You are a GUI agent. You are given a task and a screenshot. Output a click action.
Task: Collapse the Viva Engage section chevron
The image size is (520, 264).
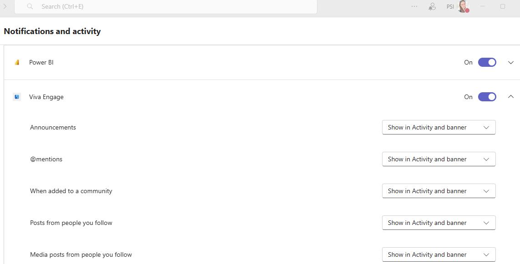tap(511, 97)
